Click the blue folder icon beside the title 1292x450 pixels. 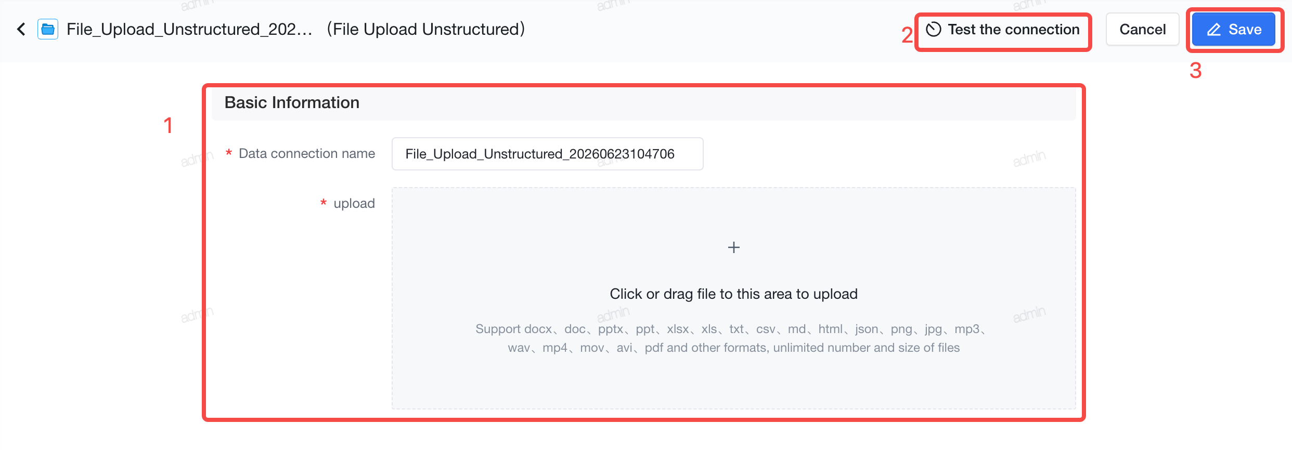[48, 29]
